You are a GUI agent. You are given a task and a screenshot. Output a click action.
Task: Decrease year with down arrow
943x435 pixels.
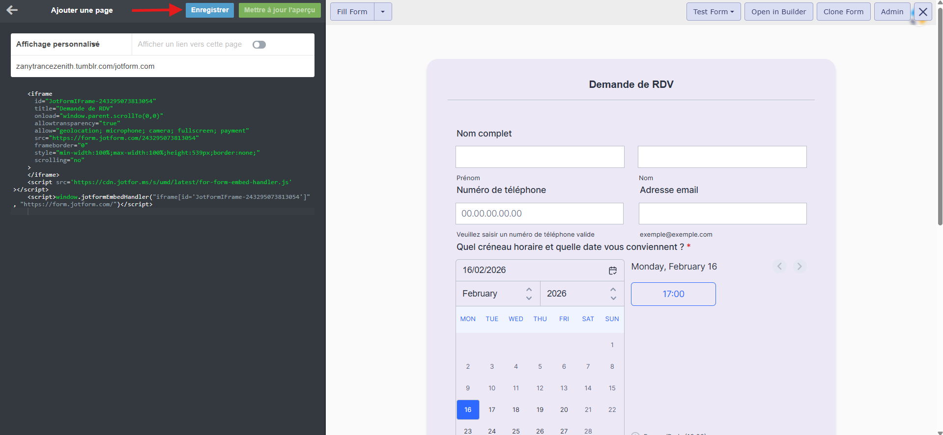tap(613, 298)
